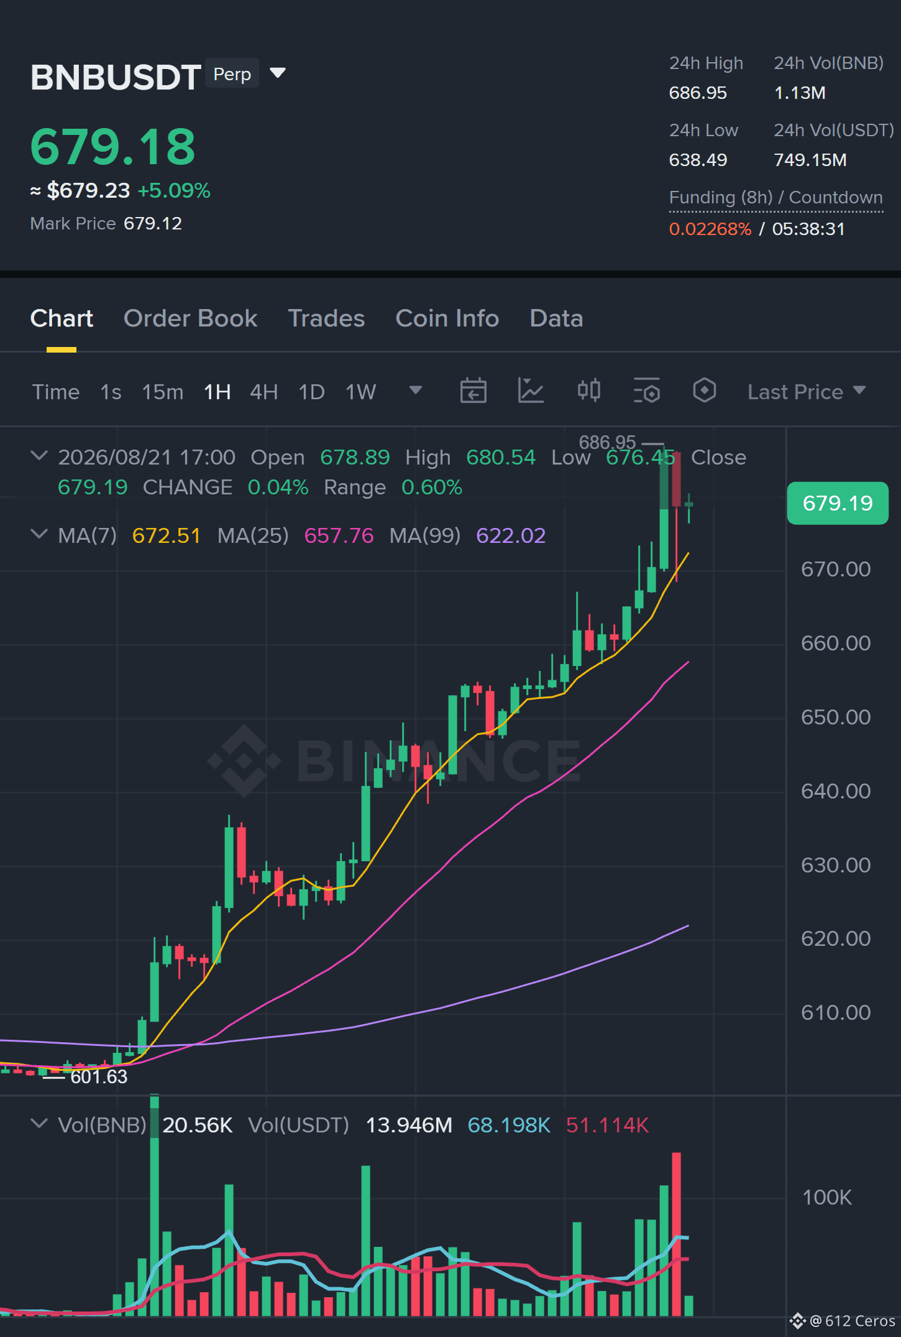Tap the MA(99) value 622.02
Viewport: 901px width, 1337px height.
[x=511, y=535]
